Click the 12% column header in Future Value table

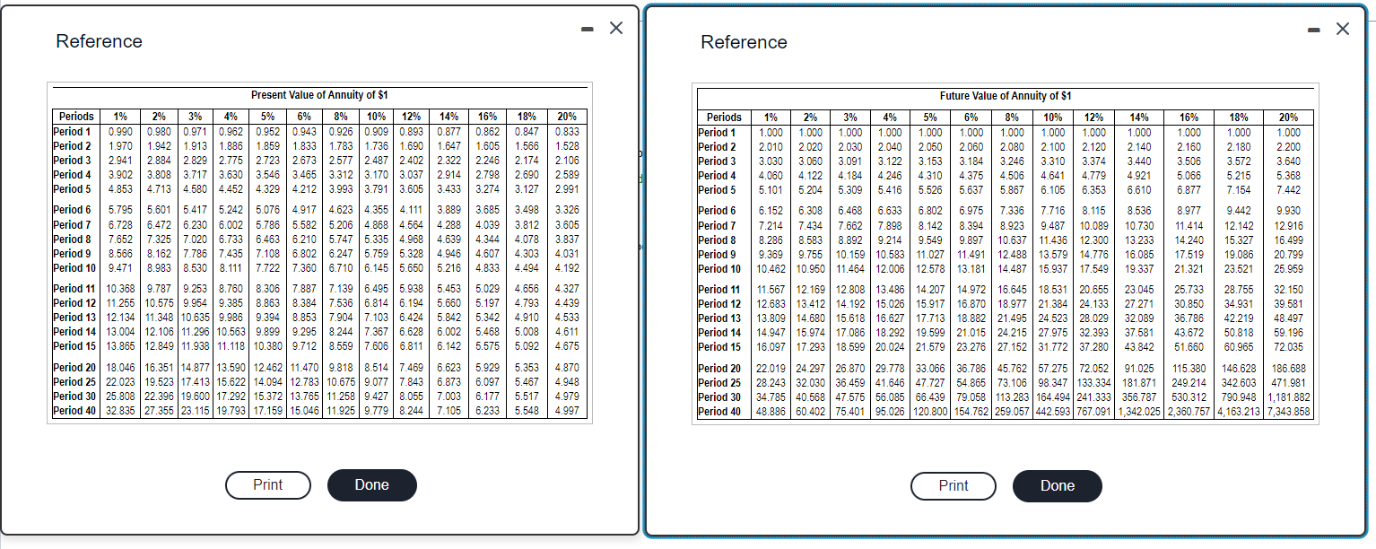point(1093,117)
